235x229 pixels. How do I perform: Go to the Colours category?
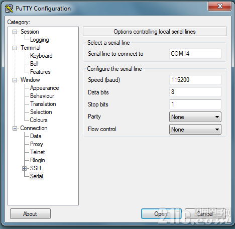(x=39, y=120)
